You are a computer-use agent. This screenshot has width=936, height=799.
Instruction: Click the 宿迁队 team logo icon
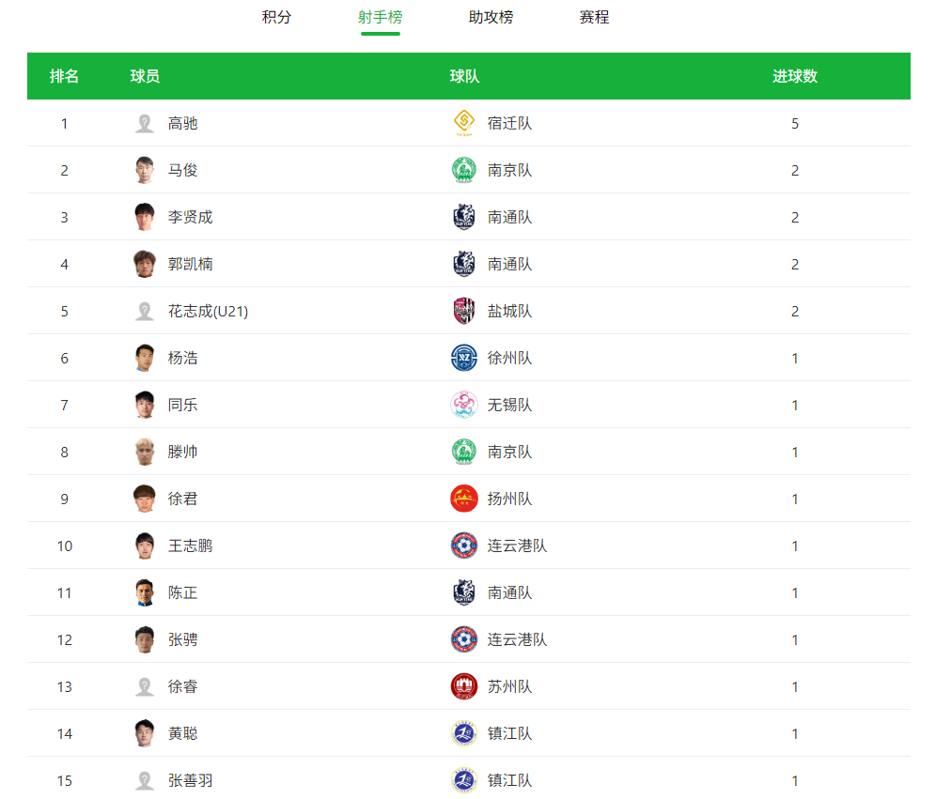[x=464, y=123]
